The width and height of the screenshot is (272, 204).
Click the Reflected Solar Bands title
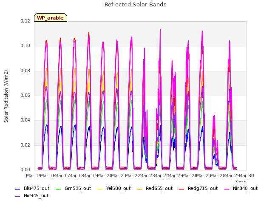click(x=136, y=5)
